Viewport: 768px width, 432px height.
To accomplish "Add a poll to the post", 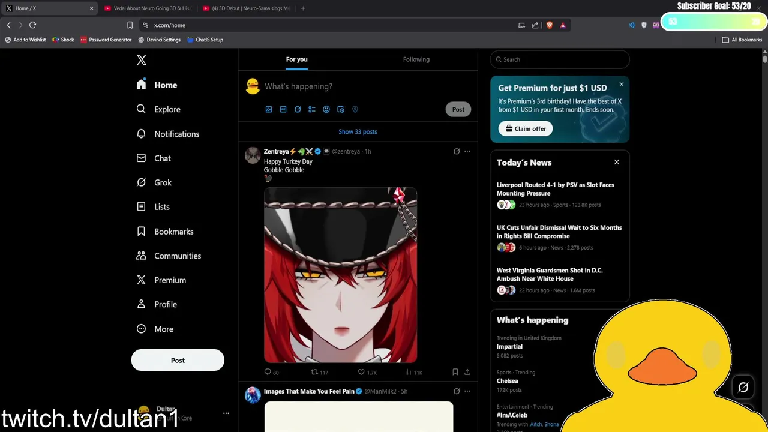I will 312,109.
